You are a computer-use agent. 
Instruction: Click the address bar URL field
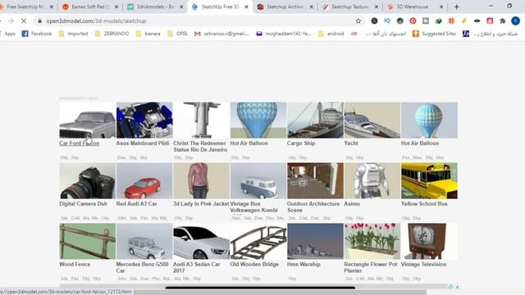[198, 20]
